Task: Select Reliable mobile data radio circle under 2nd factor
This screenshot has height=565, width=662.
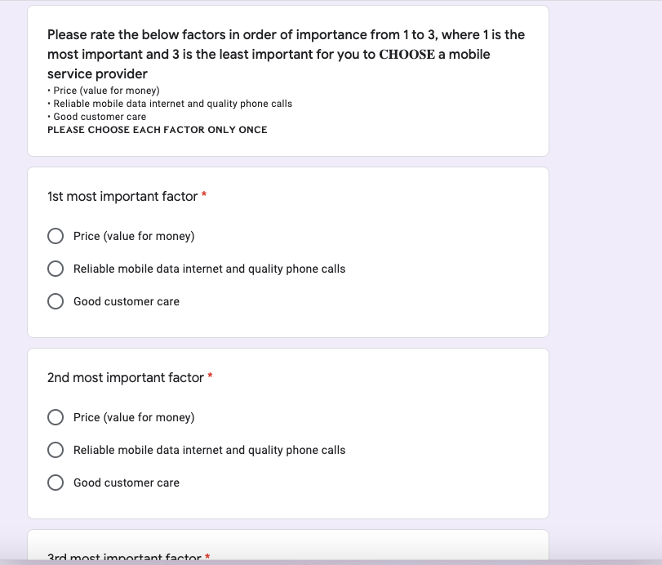Action: (x=56, y=450)
